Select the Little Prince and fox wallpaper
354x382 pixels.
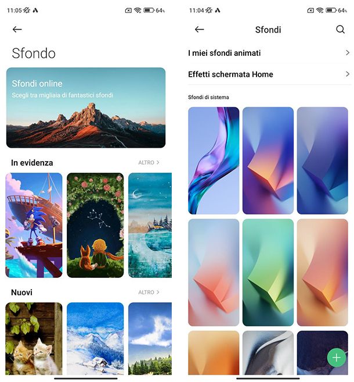95,225
